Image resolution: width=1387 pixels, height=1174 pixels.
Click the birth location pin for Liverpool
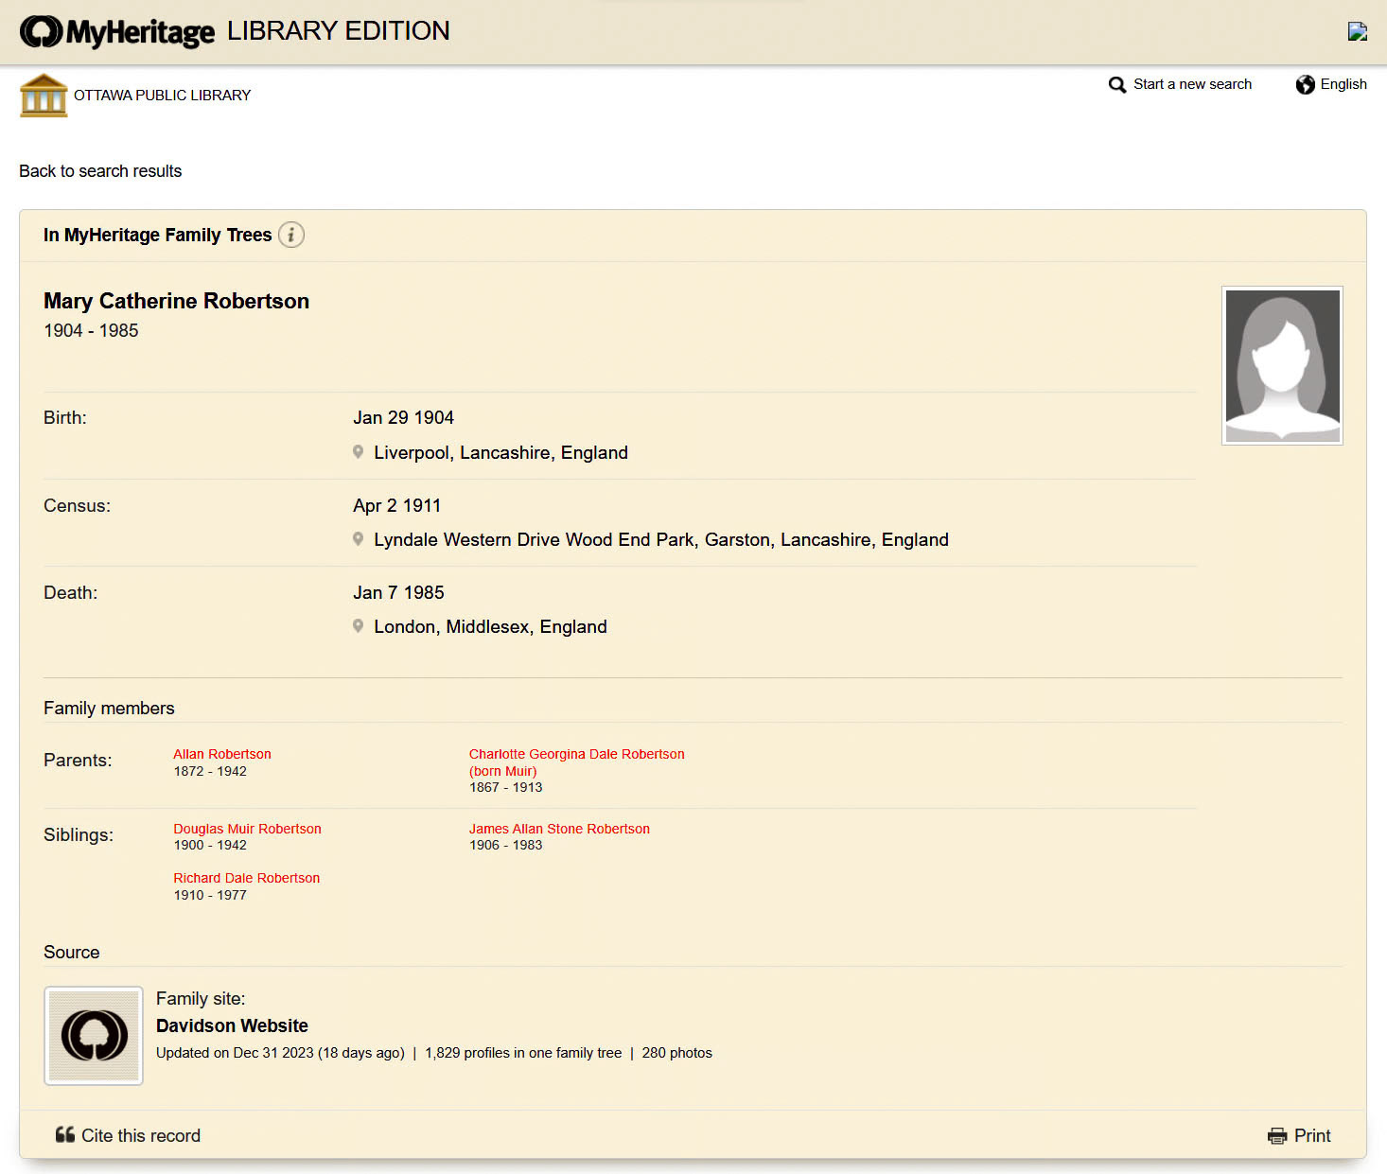pos(359,452)
